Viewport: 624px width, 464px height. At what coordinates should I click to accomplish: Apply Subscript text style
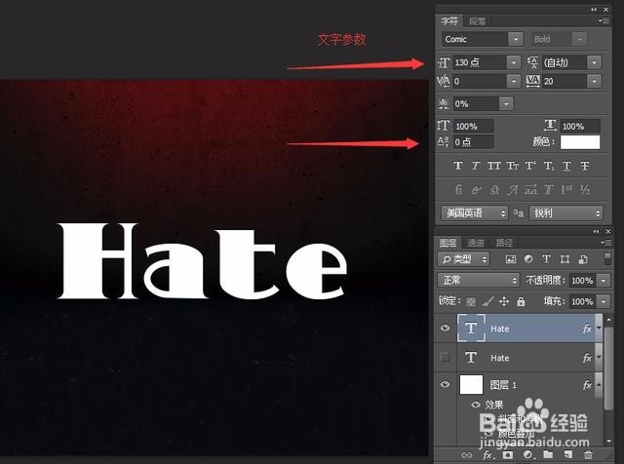pyautogui.click(x=548, y=166)
